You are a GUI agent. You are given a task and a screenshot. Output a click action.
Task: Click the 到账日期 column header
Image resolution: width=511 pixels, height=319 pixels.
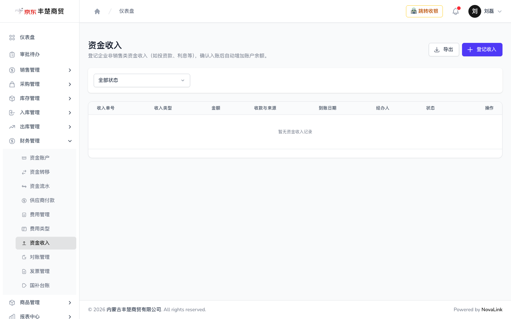tap(328, 108)
